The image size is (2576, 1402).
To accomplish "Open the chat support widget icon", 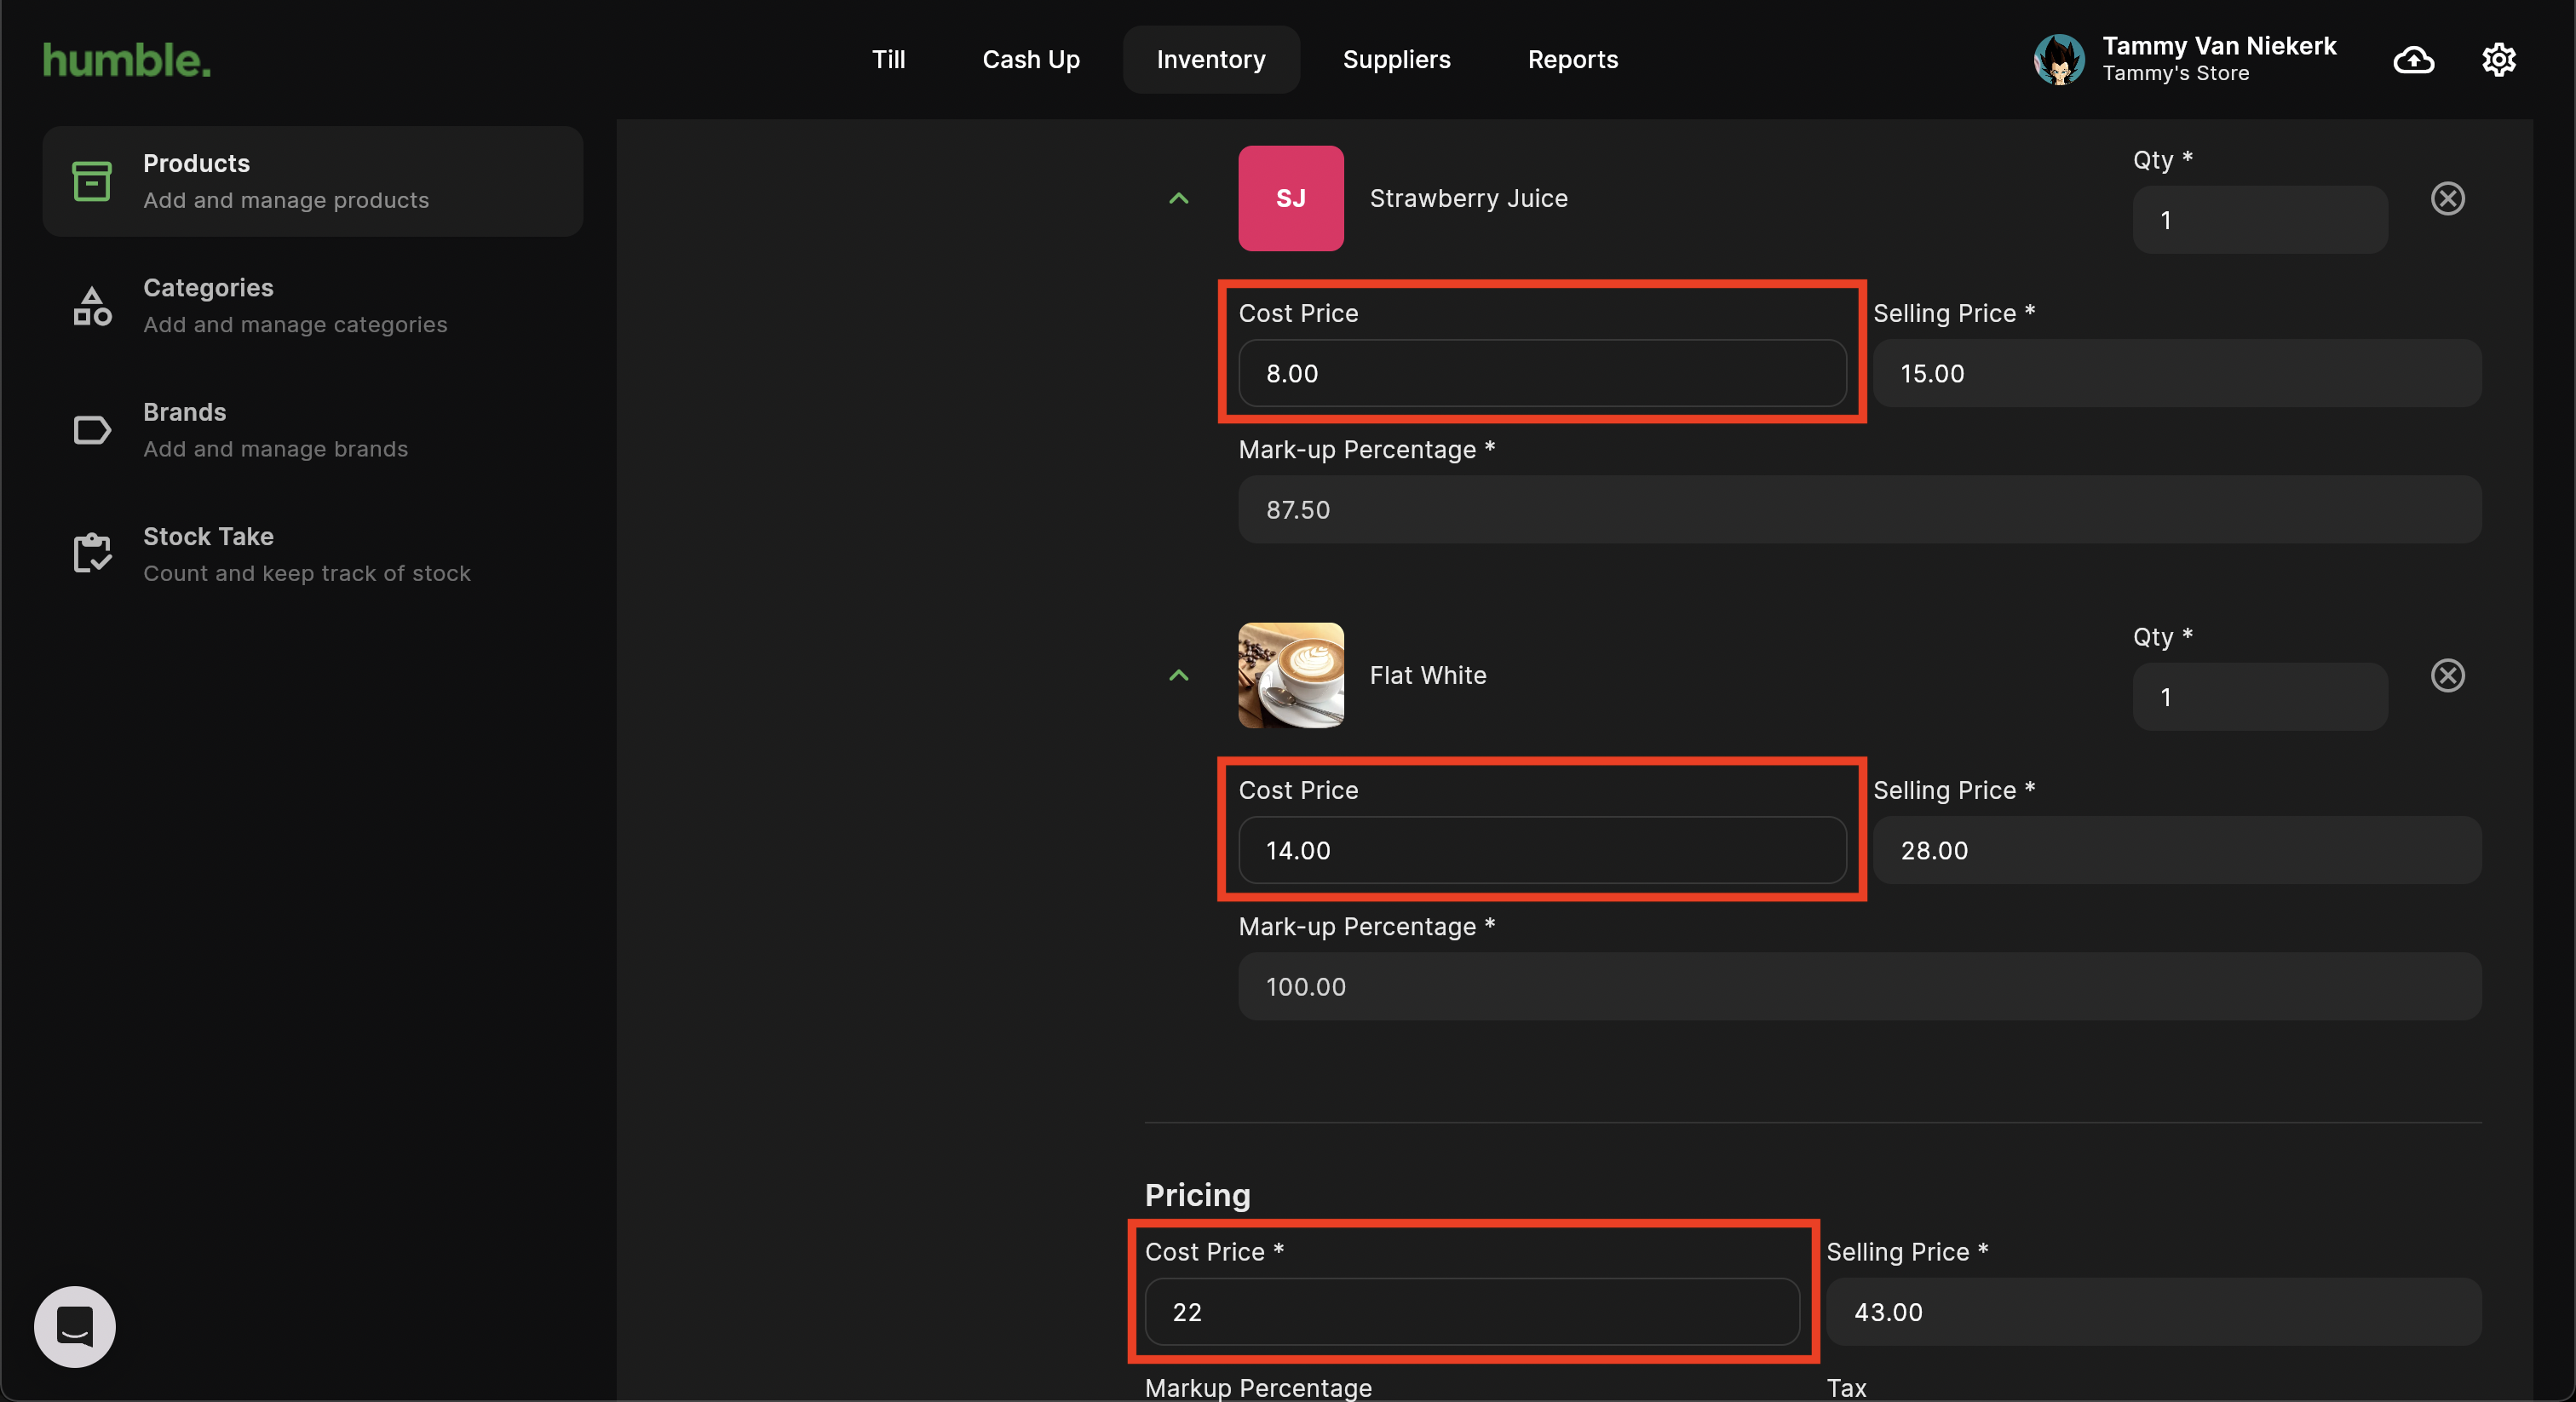I will click(x=75, y=1326).
